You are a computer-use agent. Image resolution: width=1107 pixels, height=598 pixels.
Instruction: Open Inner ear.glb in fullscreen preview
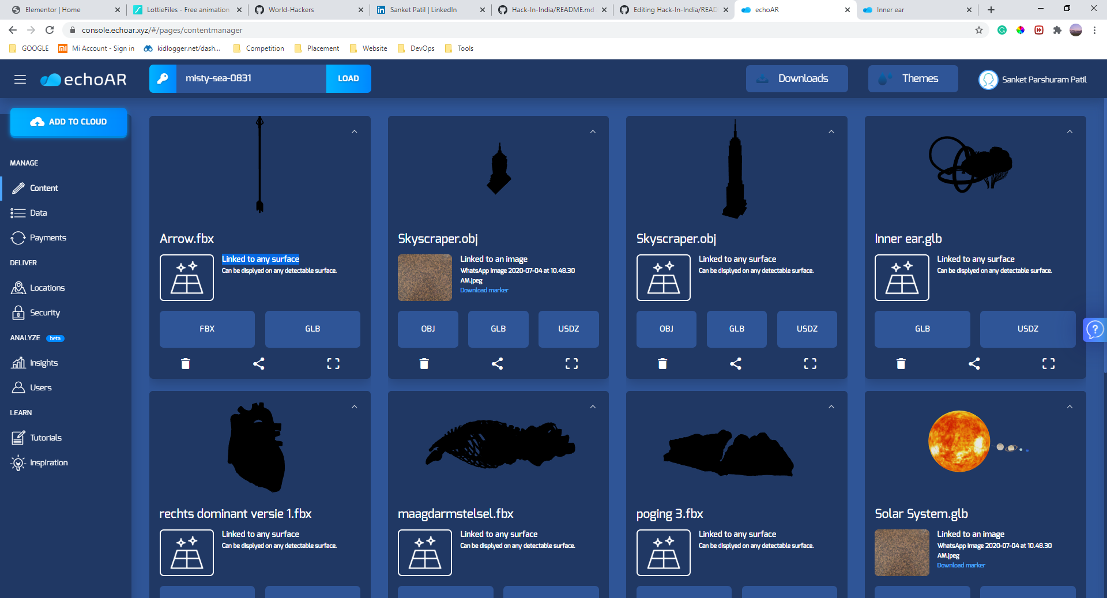click(1048, 363)
